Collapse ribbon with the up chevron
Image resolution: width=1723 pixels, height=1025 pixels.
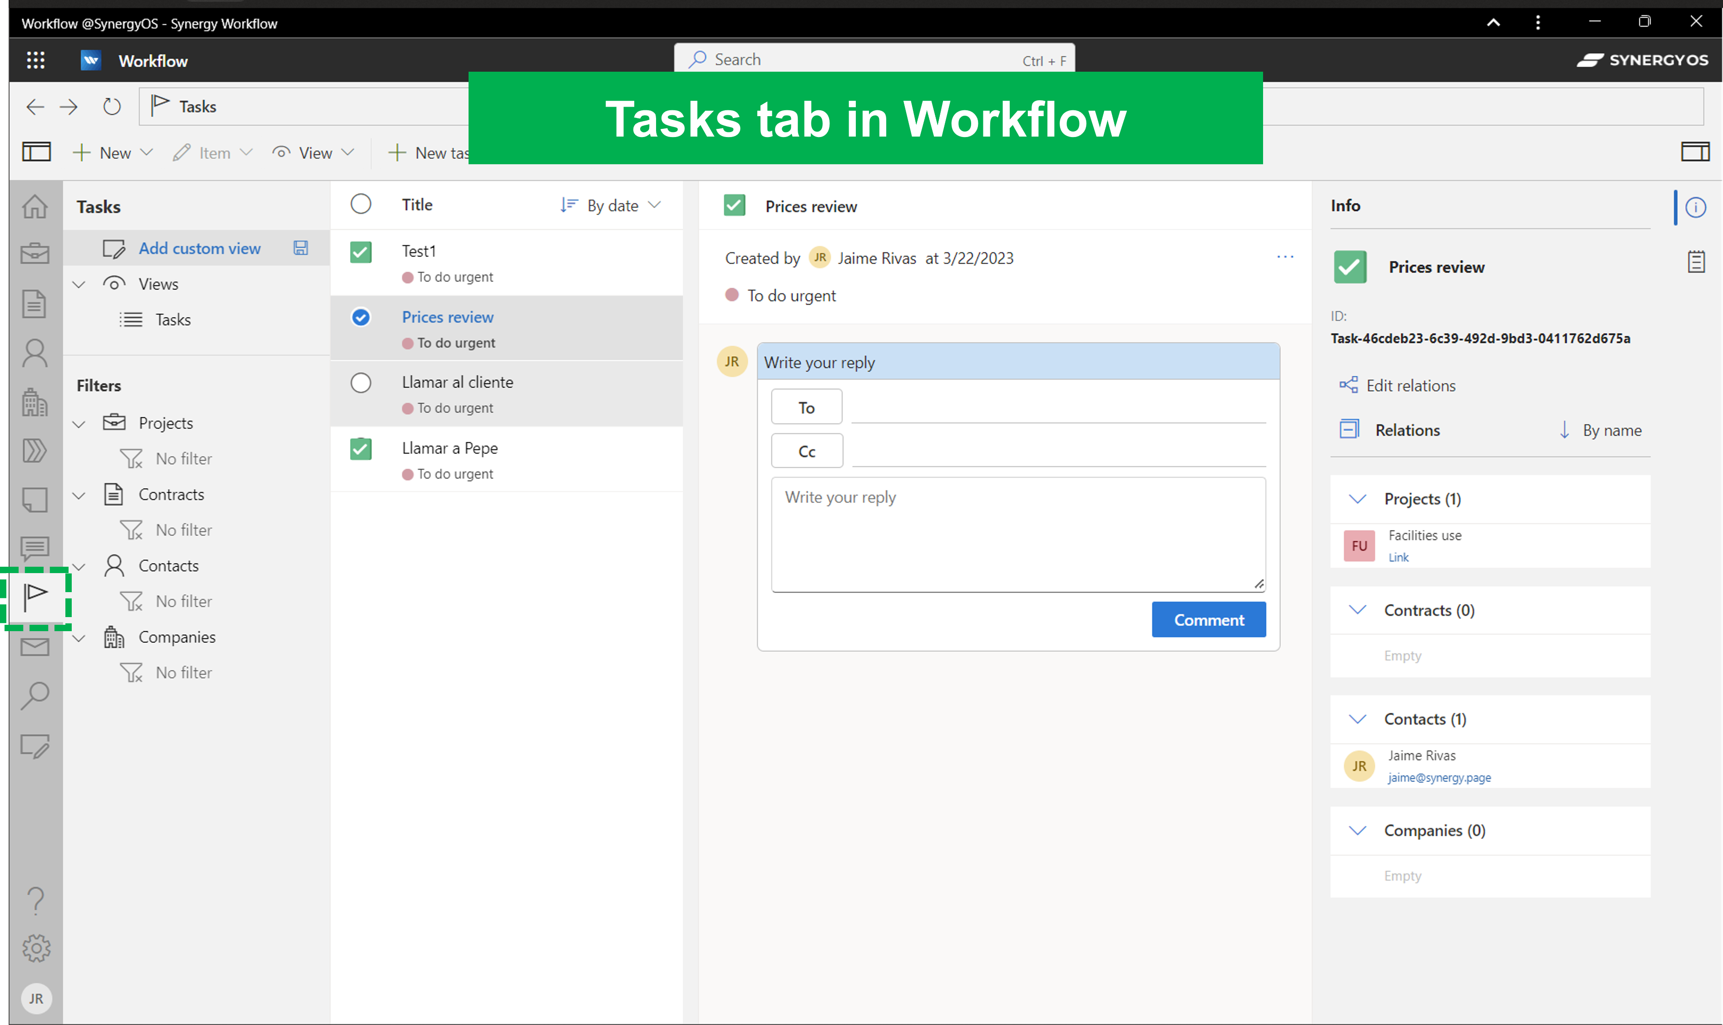coord(1494,22)
